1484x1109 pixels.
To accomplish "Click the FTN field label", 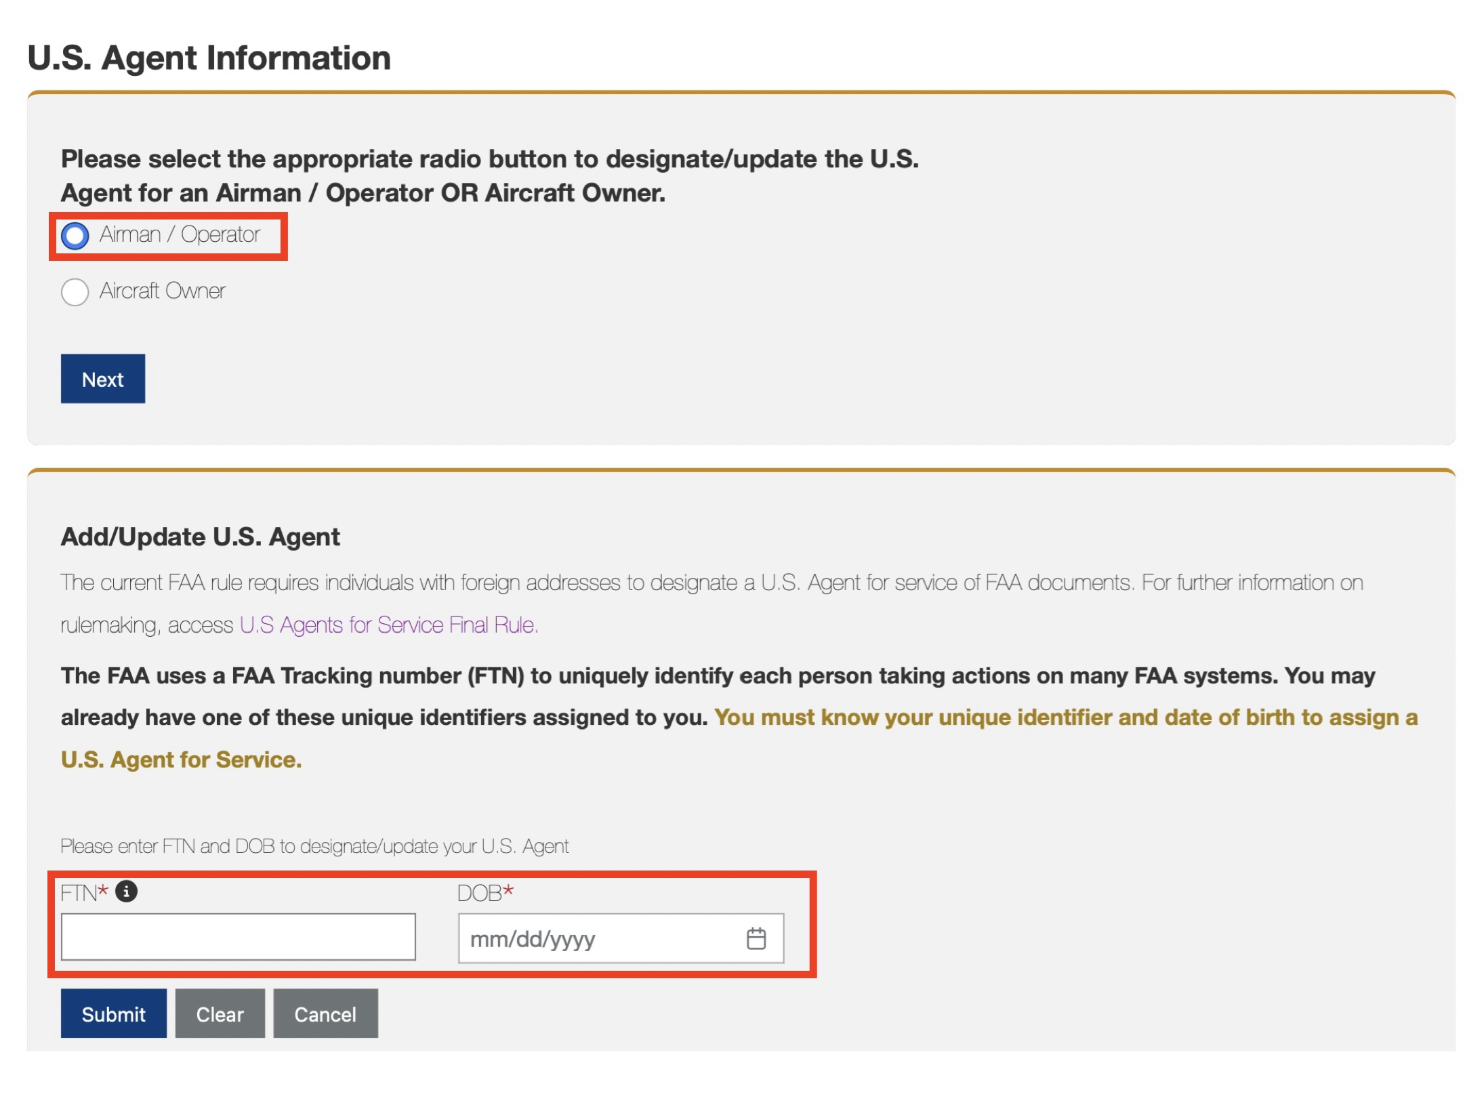I will 80,890.
